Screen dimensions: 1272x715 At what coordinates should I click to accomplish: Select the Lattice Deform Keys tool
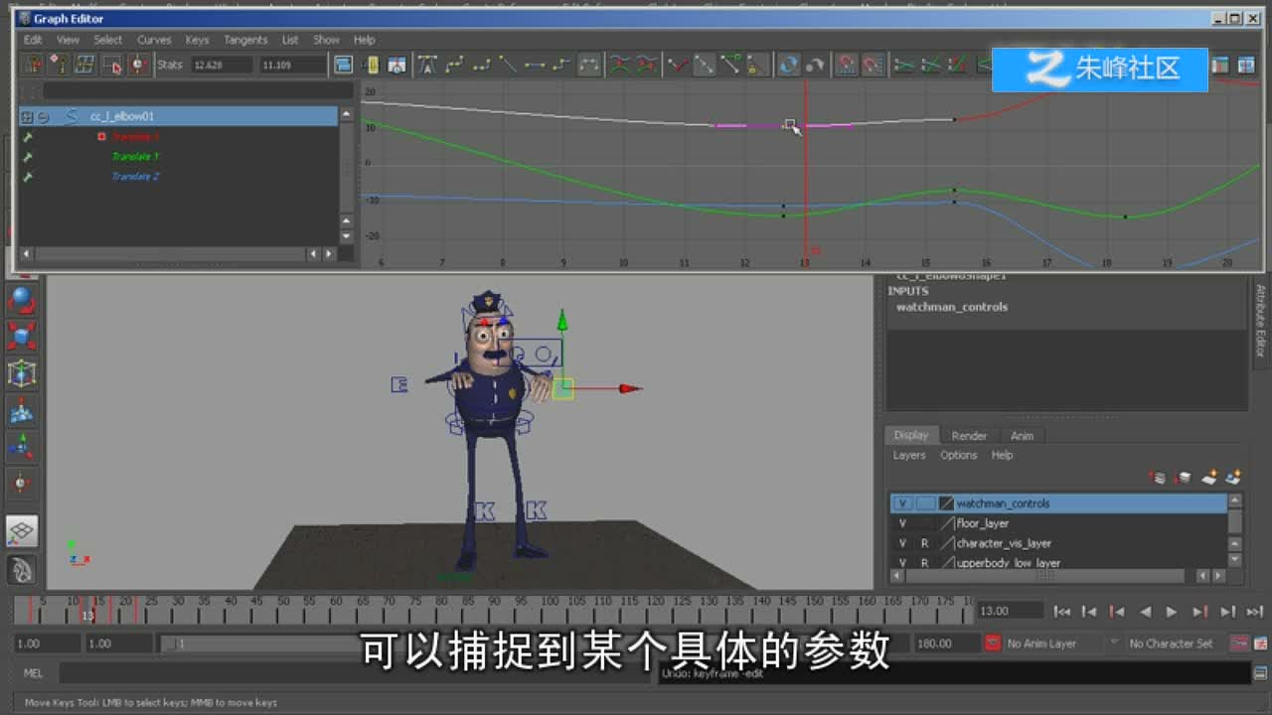85,66
